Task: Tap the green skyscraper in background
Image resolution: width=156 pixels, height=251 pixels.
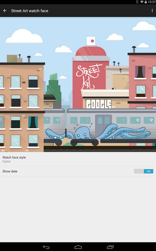Action: pyautogui.click(x=54, y=87)
